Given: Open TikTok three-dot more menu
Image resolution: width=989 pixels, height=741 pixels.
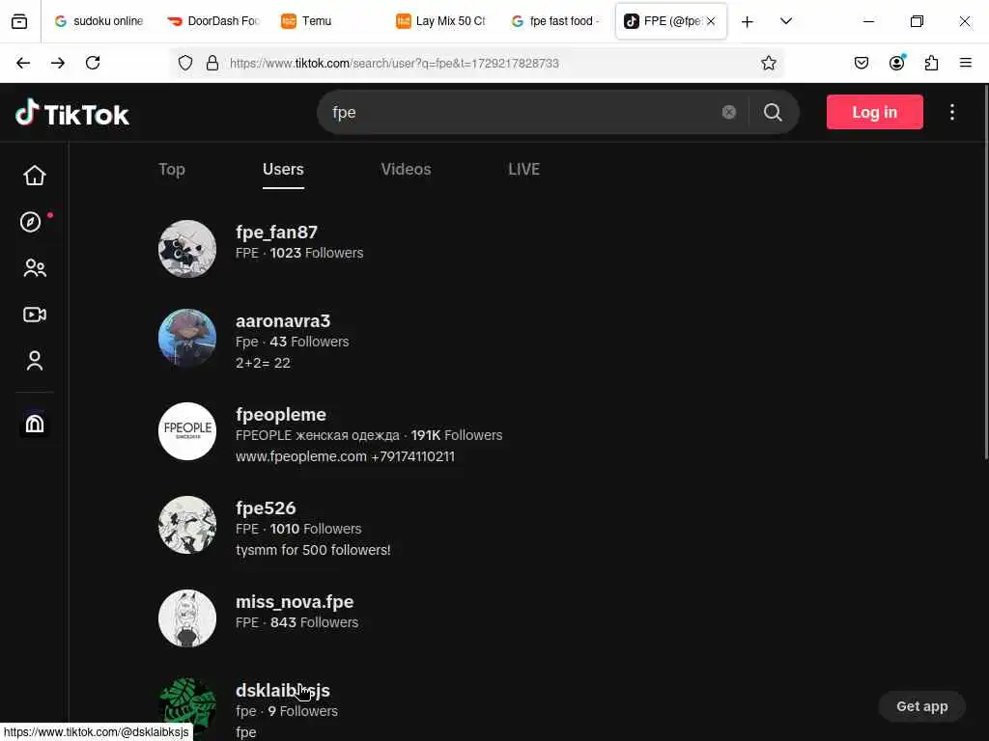Looking at the screenshot, I should (x=951, y=112).
